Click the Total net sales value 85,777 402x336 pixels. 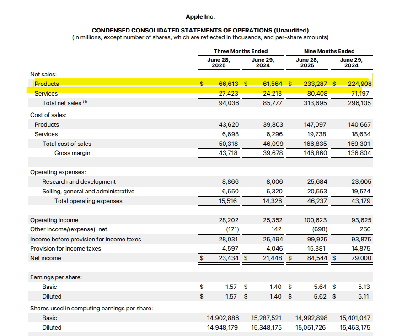tap(273, 103)
